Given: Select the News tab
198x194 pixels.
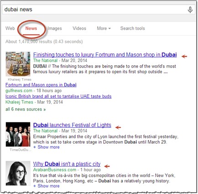Looking at the screenshot, I should [31, 28].
